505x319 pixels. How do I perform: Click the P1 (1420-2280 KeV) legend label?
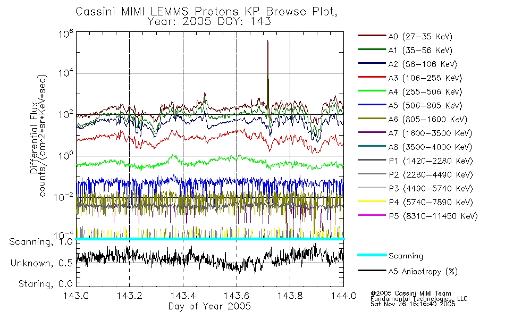(x=431, y=161)
